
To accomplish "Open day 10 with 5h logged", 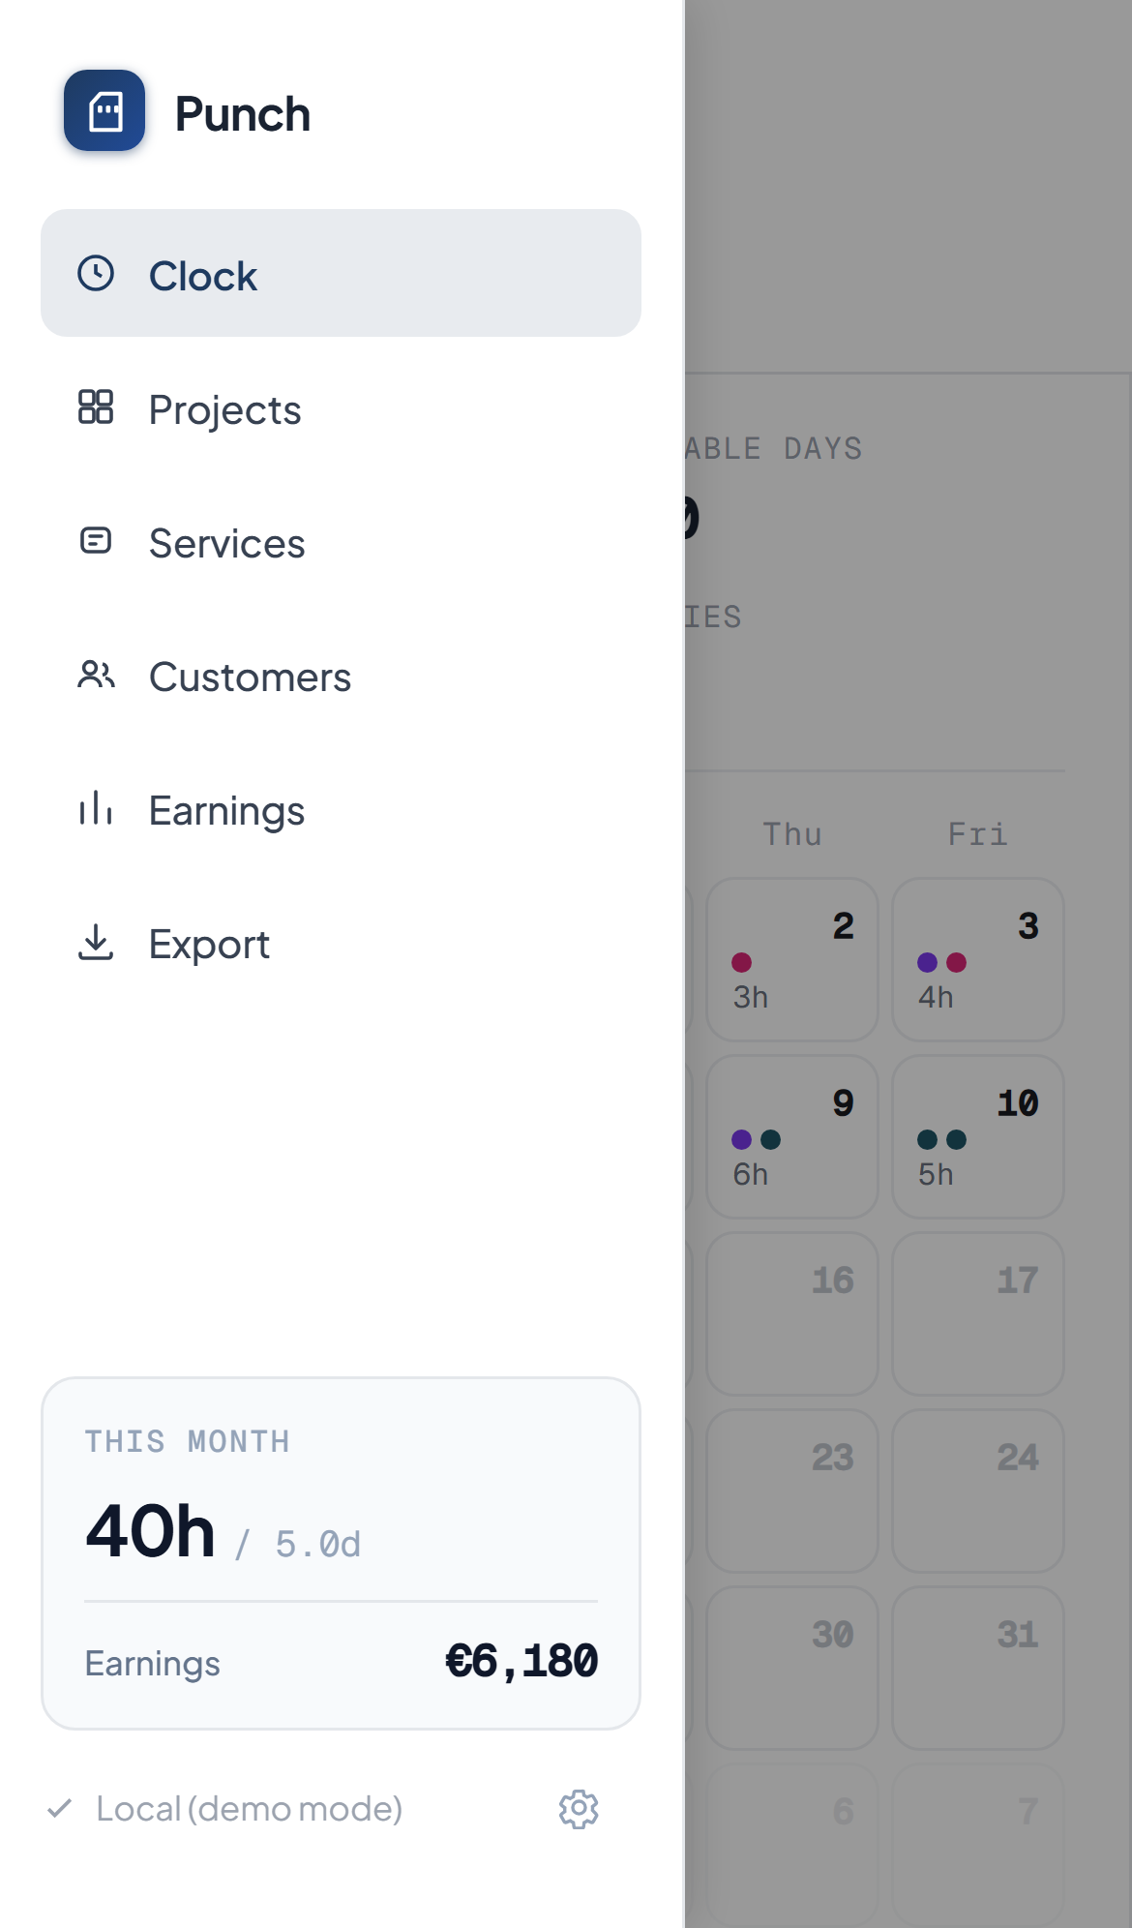I will (x=978, y=1137).
